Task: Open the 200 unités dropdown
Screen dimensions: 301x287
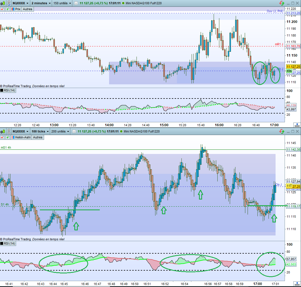Action: point(60,131)
